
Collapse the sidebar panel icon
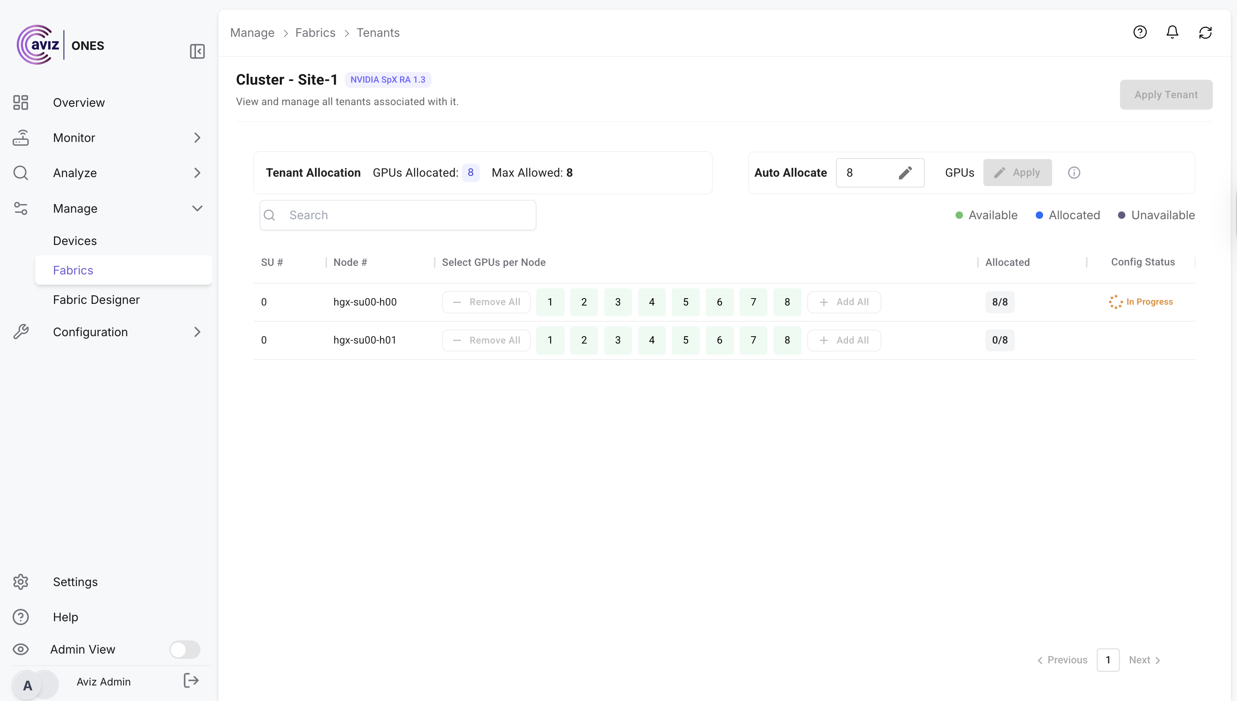tap(197, 51)
